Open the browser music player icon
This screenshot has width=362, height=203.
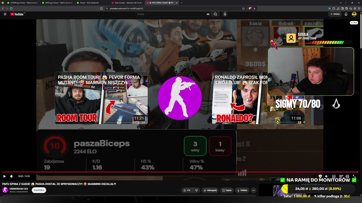(x=338, y=8)
